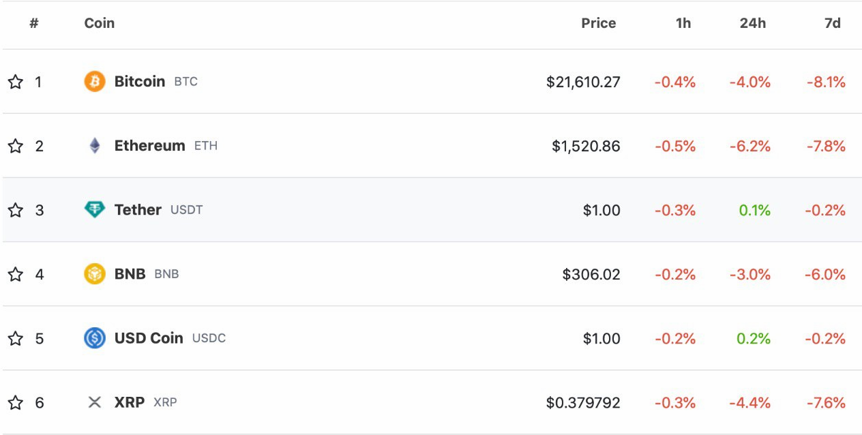Viewport: 862px width, 435px height.
Task: Sort by the 1h column header
Action: [x=683, y=23]
